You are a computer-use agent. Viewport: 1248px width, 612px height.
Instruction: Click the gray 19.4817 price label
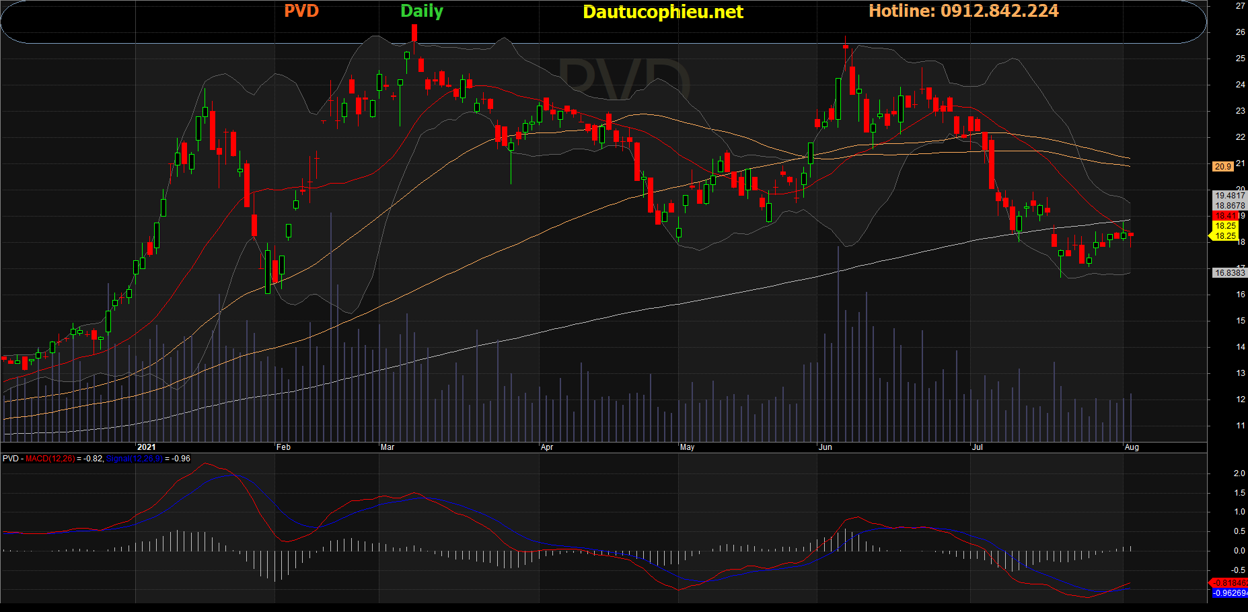pos(1229,196)
